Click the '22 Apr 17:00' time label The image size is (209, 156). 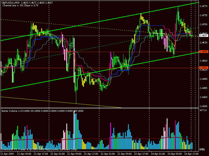point(91,154)
